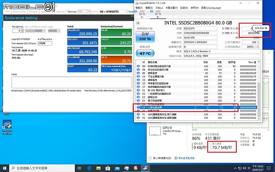
Task: Click the power-on count field showing 668 次
Action: click(251, 42)
